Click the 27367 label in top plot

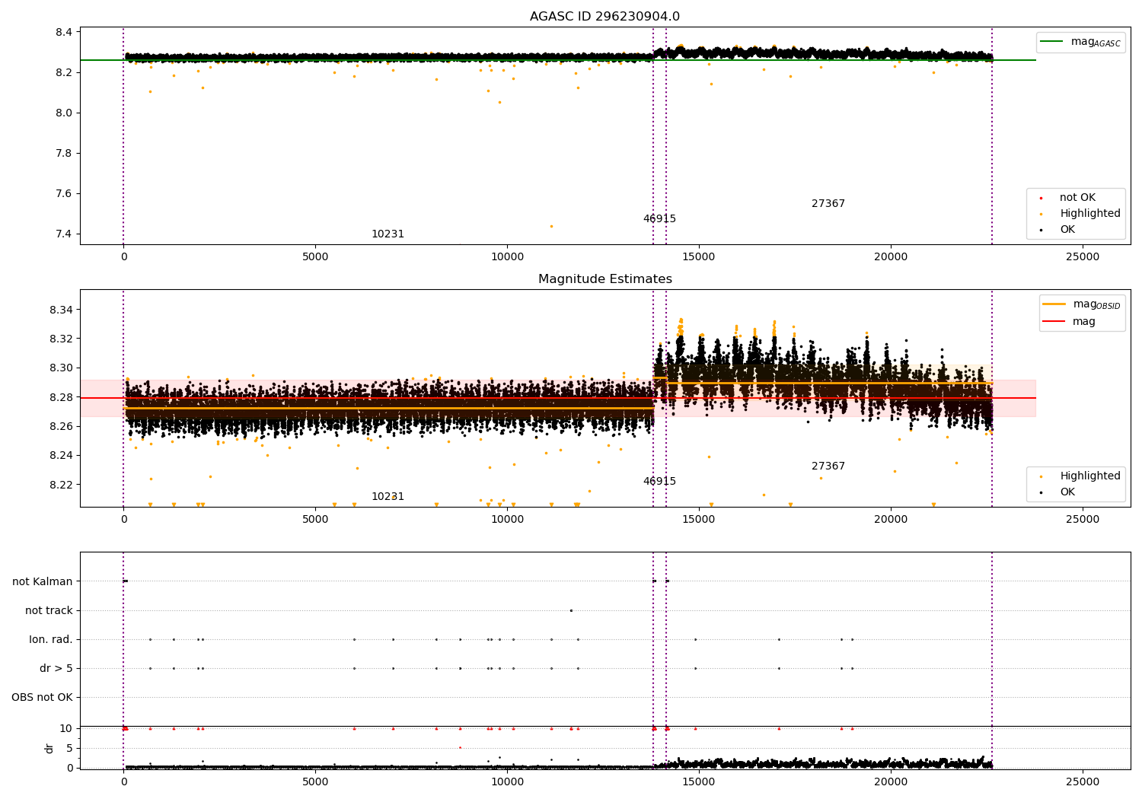[x=828, y=204]
